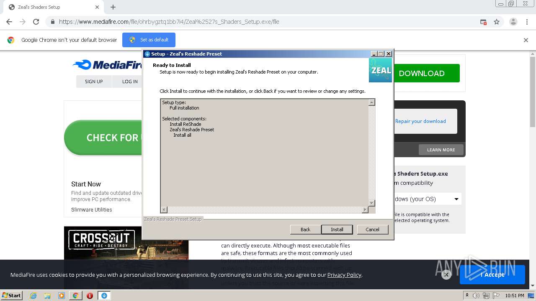Click the I Accept cookies button

(x=492, y=275)
